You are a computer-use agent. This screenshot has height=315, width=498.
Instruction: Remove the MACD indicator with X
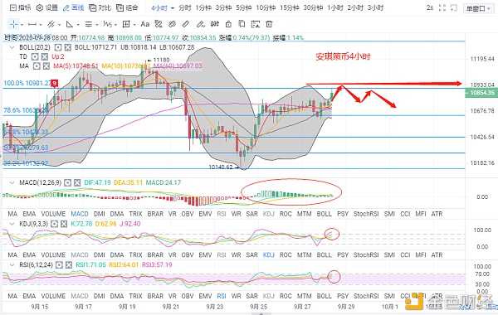pyautogui.click(x=77, y=182)
